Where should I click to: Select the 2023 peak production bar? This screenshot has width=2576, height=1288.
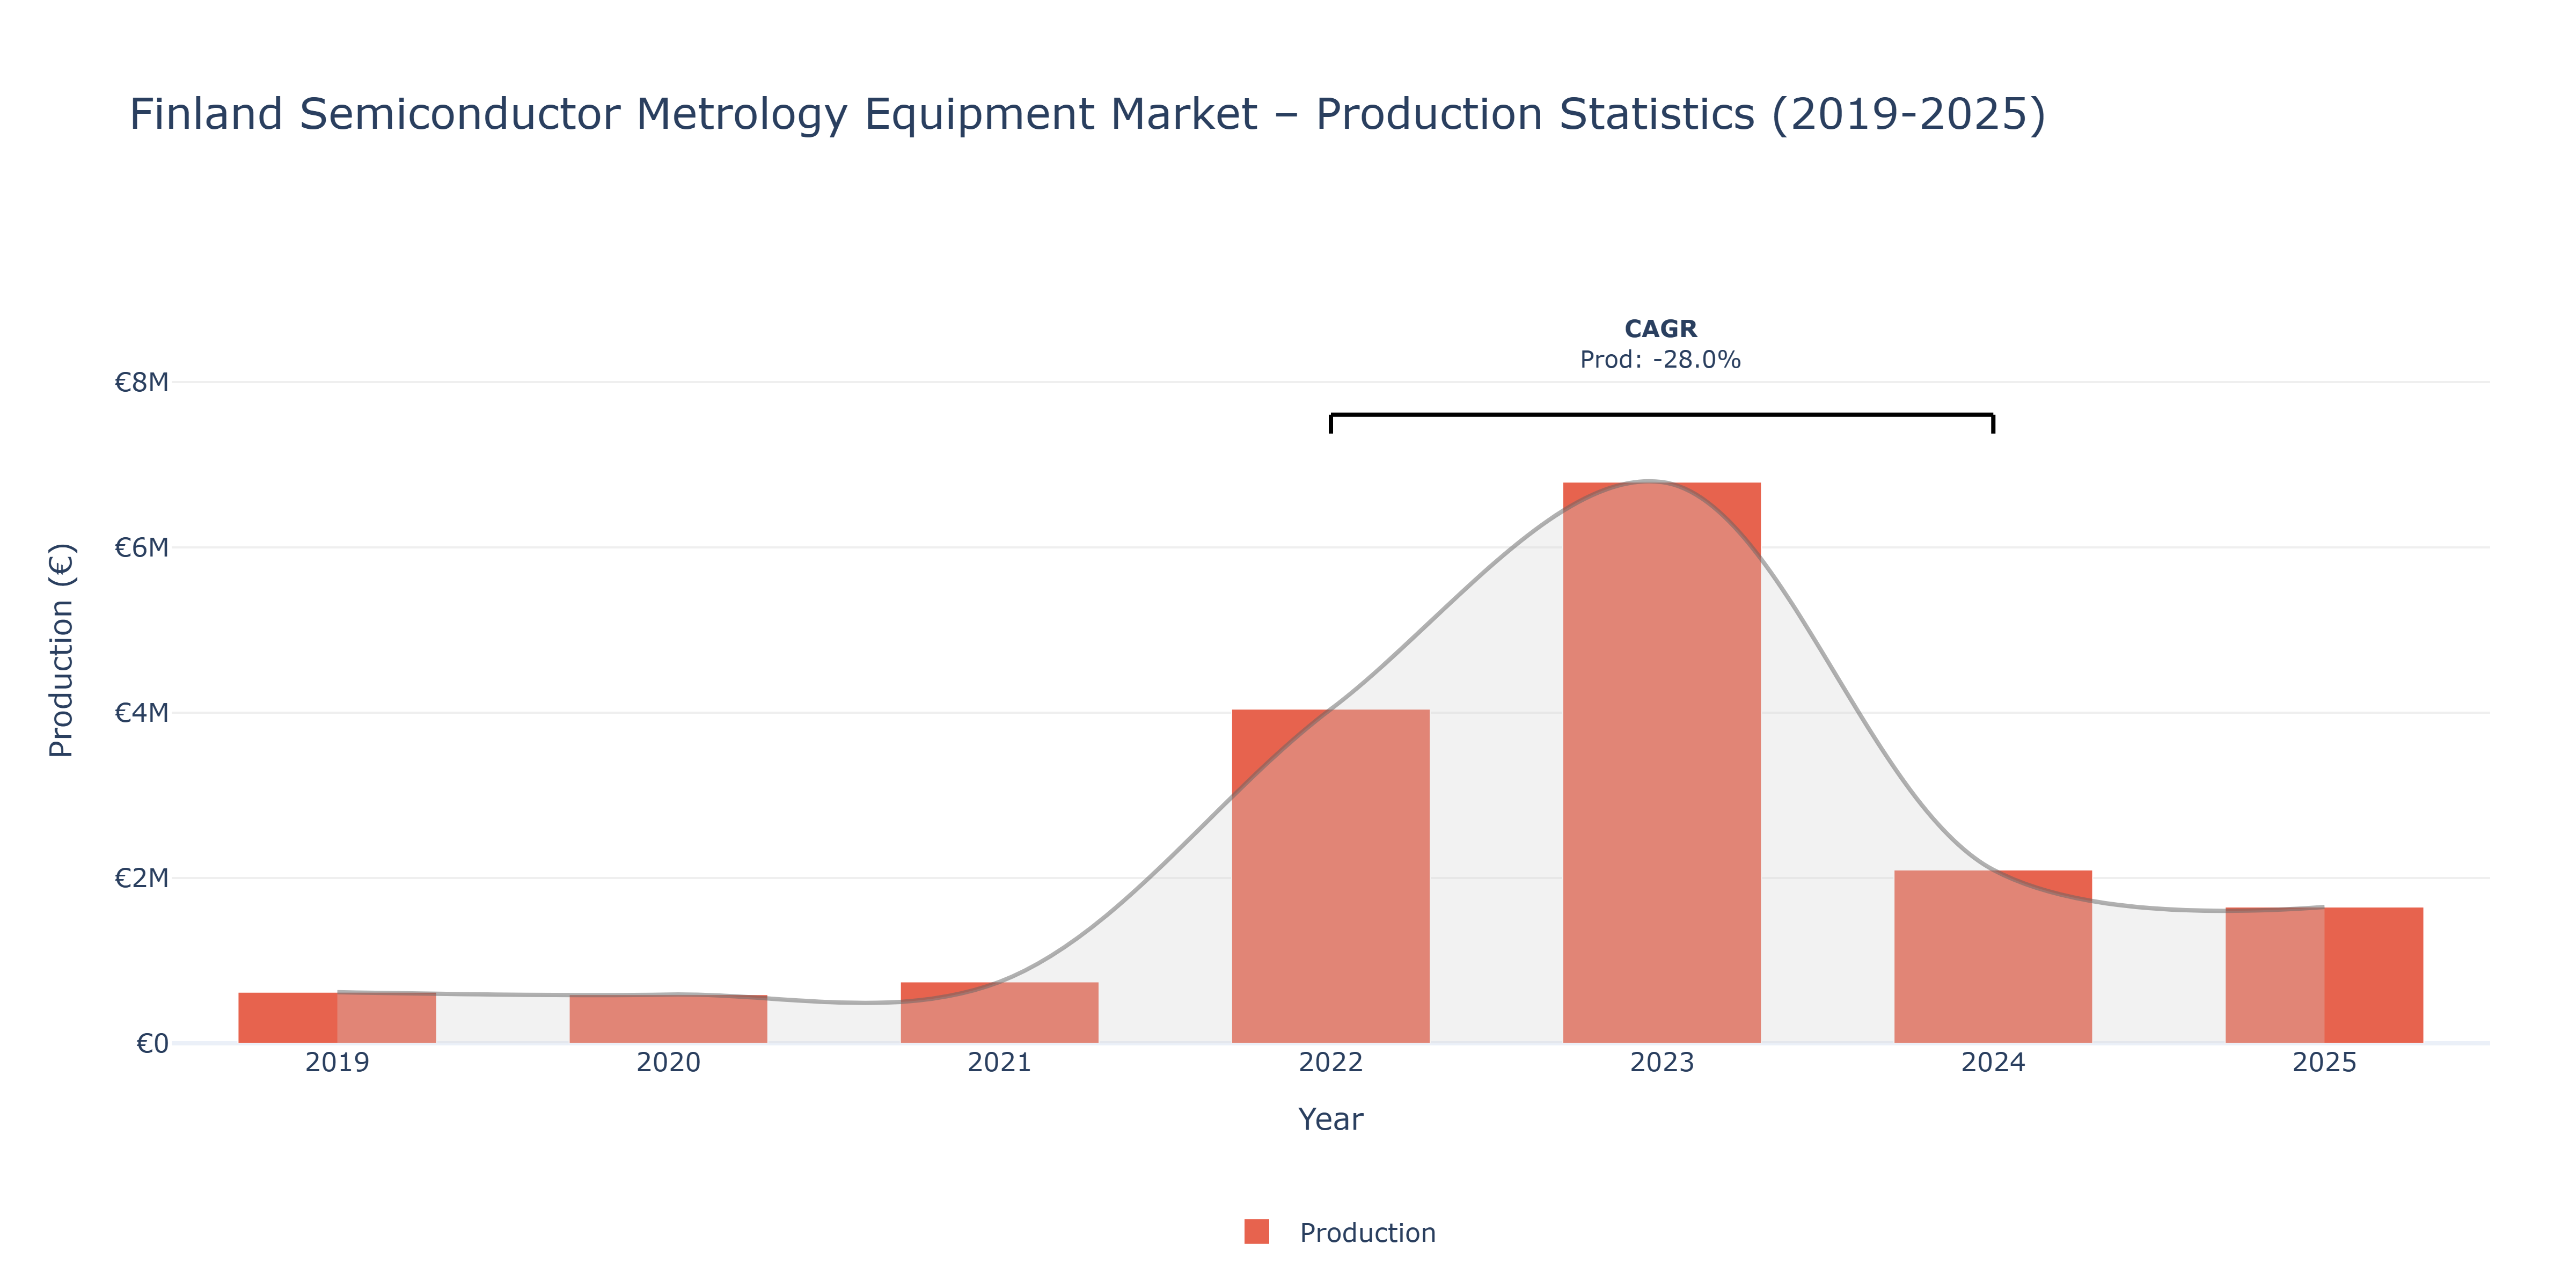click(x=1661, y=763)
